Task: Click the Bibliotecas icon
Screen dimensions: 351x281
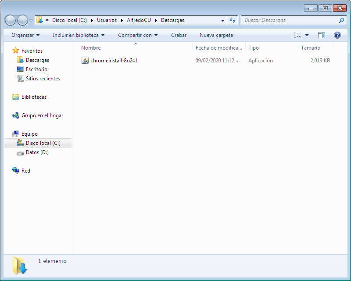Action: point(16,97)
